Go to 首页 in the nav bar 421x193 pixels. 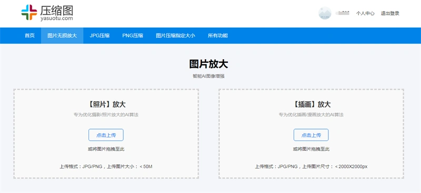(x=29, y=36)
